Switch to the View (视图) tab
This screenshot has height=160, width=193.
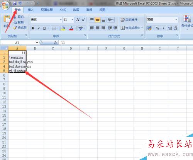click(102, 10)
